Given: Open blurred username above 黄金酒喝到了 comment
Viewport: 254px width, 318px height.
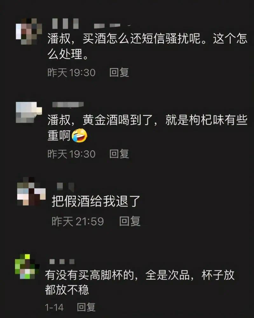Looking at the screenshot, I should click(x=68, y=104).
